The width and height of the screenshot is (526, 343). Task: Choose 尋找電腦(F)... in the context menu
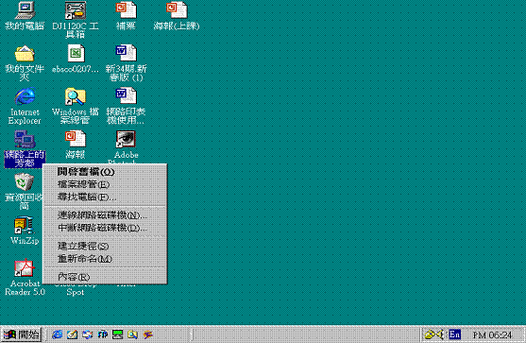(x=105, y=197)
